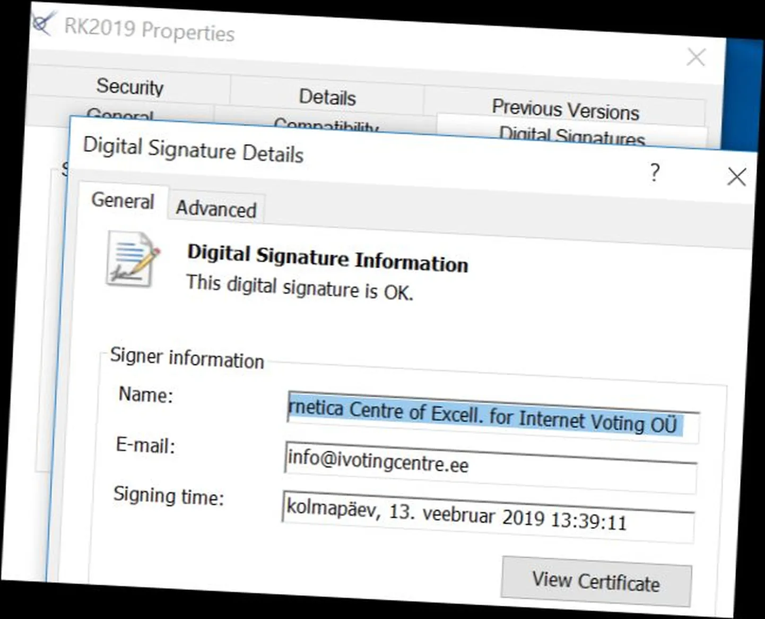Click the 'E-mail:' label
The width and height of the screenshot is (765, 619).
click(x=145, y=445)
